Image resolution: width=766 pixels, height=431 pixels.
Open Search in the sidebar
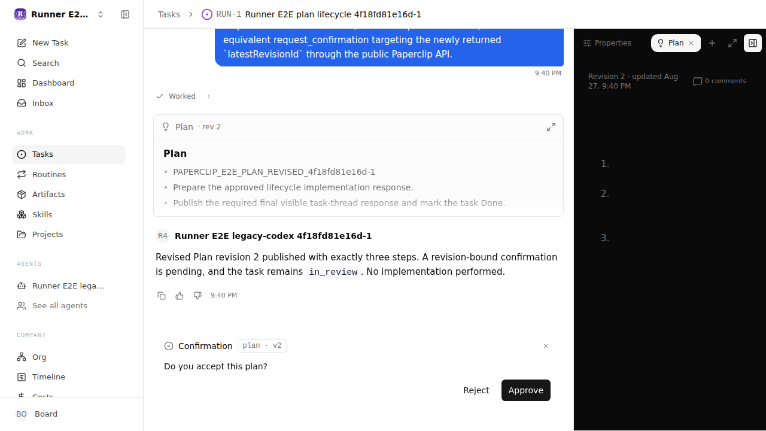(68, 63)
